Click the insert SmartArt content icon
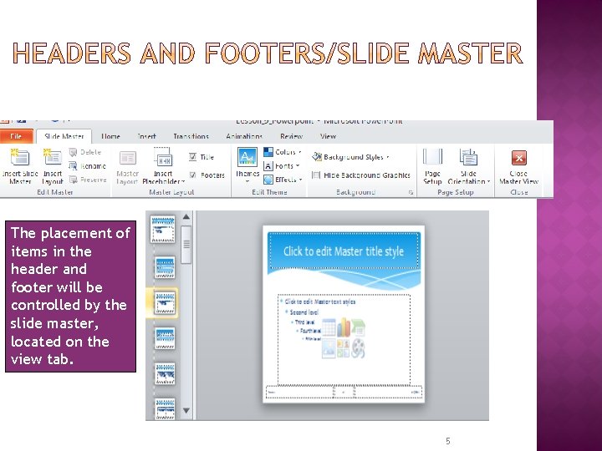The height and width of the screenshot is (451, 602). [x=358, y=327]
